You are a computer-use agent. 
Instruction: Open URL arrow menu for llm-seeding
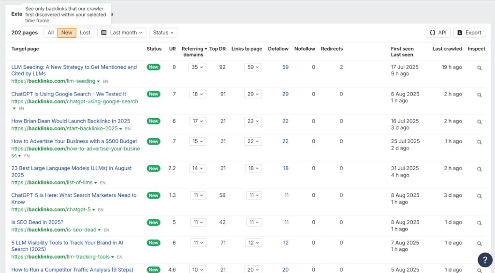[x=98, y=82]
